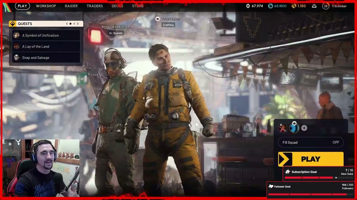Select the red squad member avatar
This screenshot has height=200, width=357.
pyautogui.click(x=283, y=128)
